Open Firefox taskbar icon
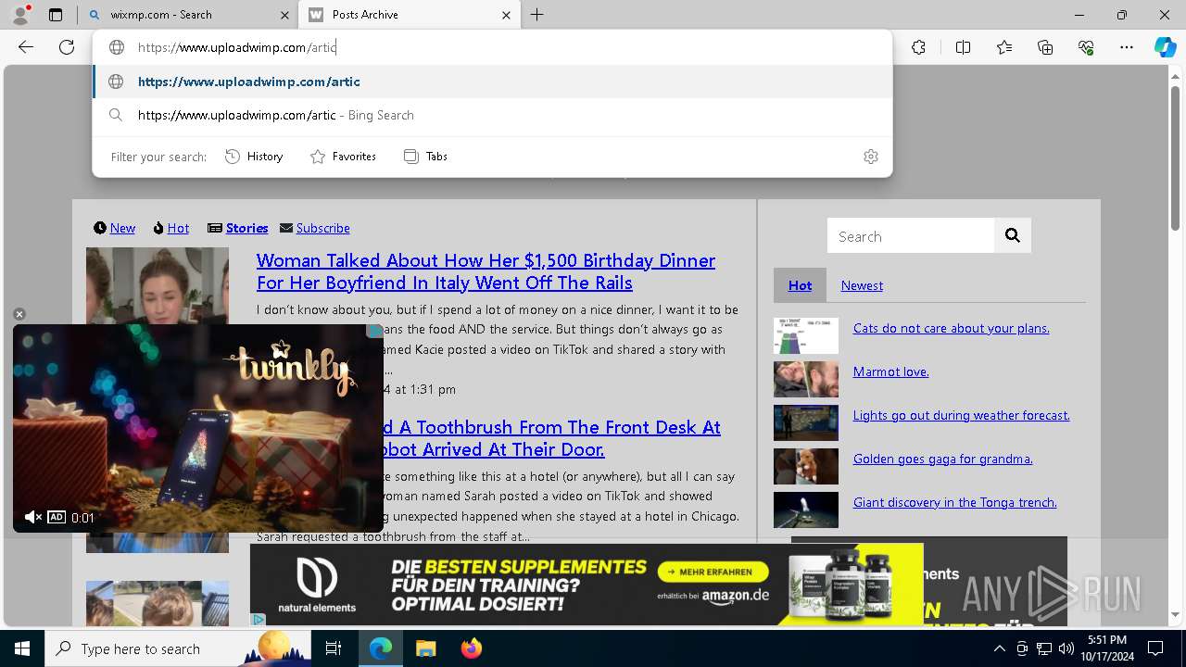 (x=471, y=648)
